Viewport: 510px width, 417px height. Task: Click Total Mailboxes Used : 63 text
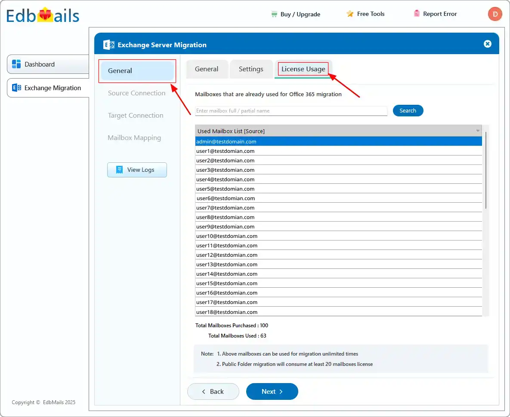[x=237, y=335]
